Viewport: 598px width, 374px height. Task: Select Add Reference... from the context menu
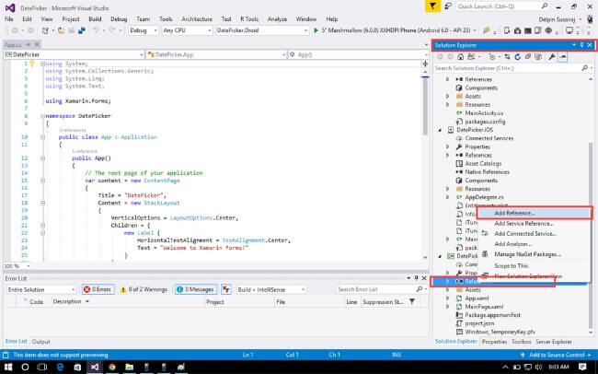514,214
